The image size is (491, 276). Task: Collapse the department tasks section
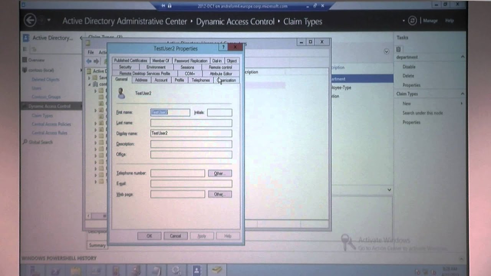[x=463, y=57]
